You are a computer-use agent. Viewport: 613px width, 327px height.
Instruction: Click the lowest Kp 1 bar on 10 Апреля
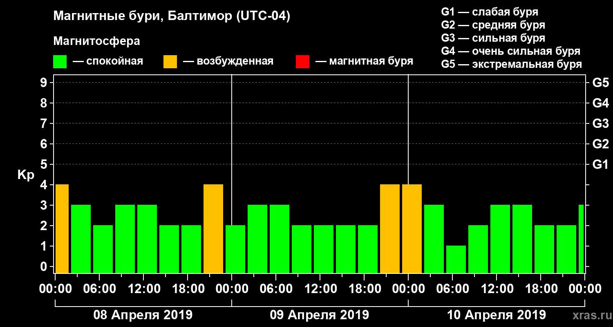(x=456, y=259)
